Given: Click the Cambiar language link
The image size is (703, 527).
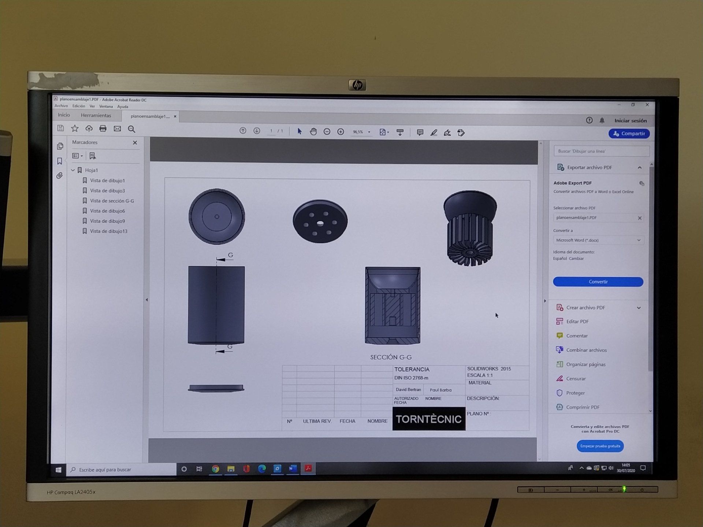Looking at the screenshot, I should [x=576, y=258].
